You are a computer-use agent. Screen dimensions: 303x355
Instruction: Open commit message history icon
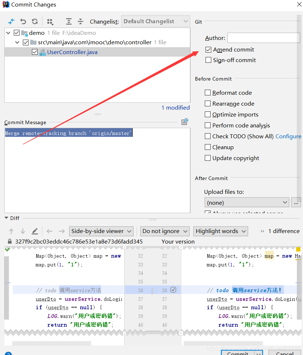[185, 122]
